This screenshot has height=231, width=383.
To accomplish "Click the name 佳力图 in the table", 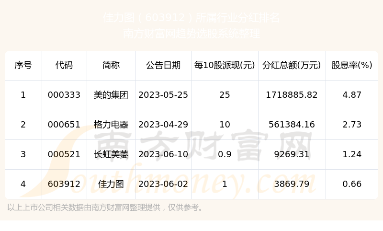I will pos(111,184).
